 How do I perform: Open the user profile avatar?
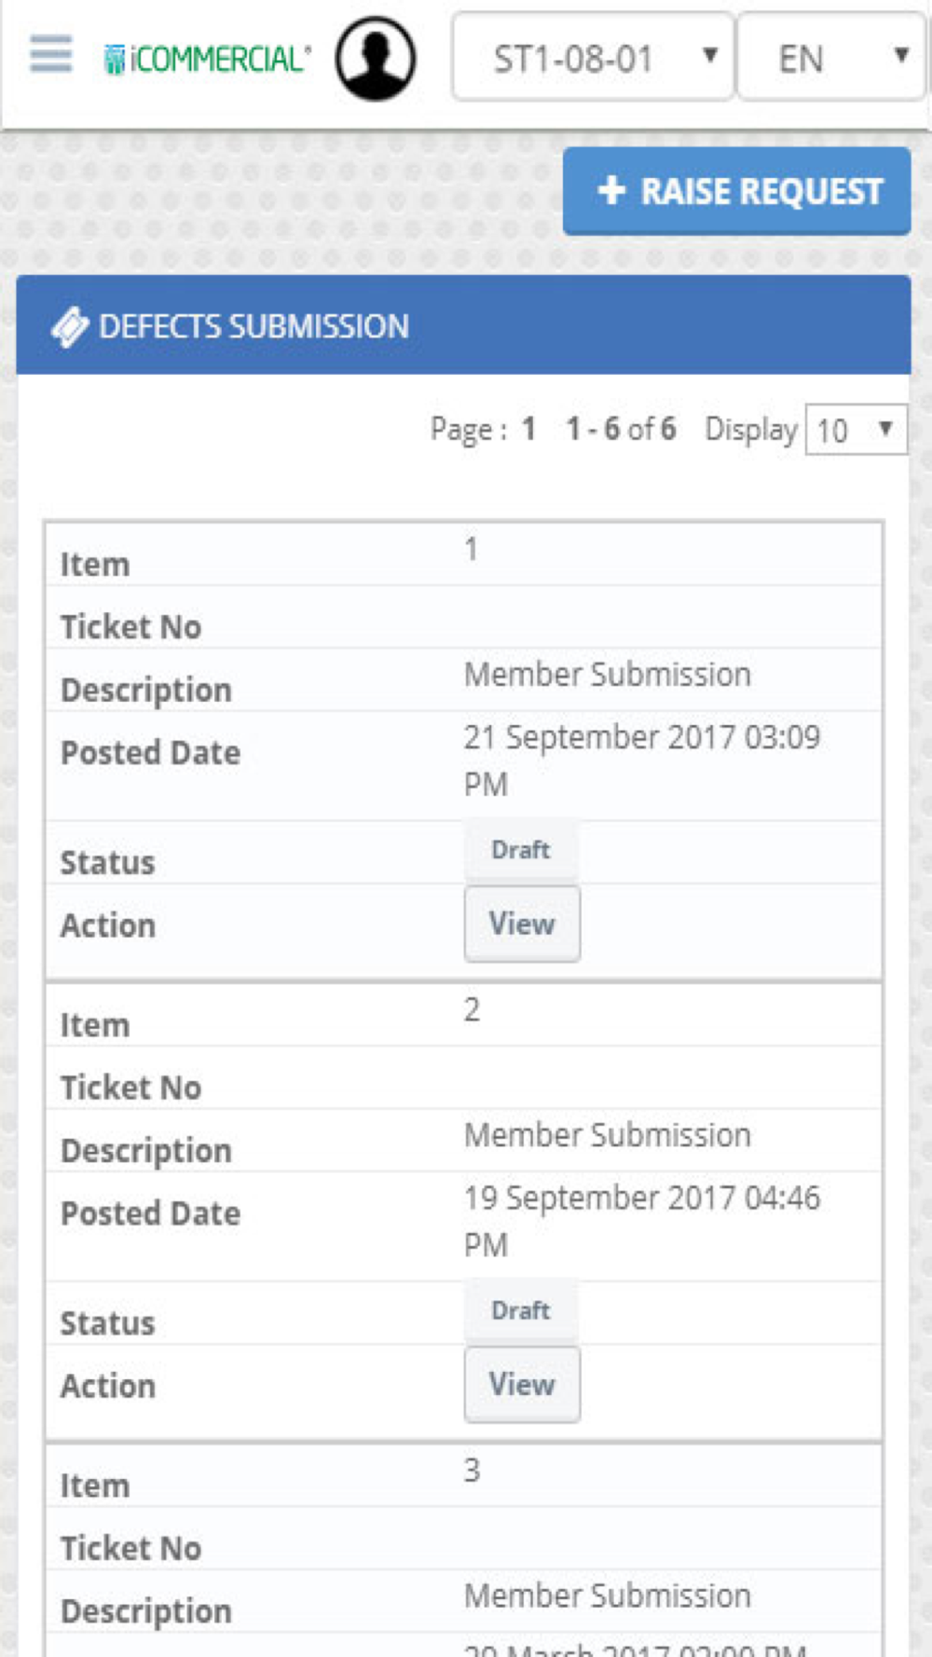point(376,59)
